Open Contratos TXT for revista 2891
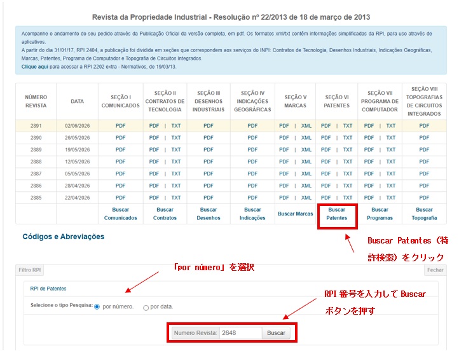Screen dimensions: 459x356 (x=176, y=126)
